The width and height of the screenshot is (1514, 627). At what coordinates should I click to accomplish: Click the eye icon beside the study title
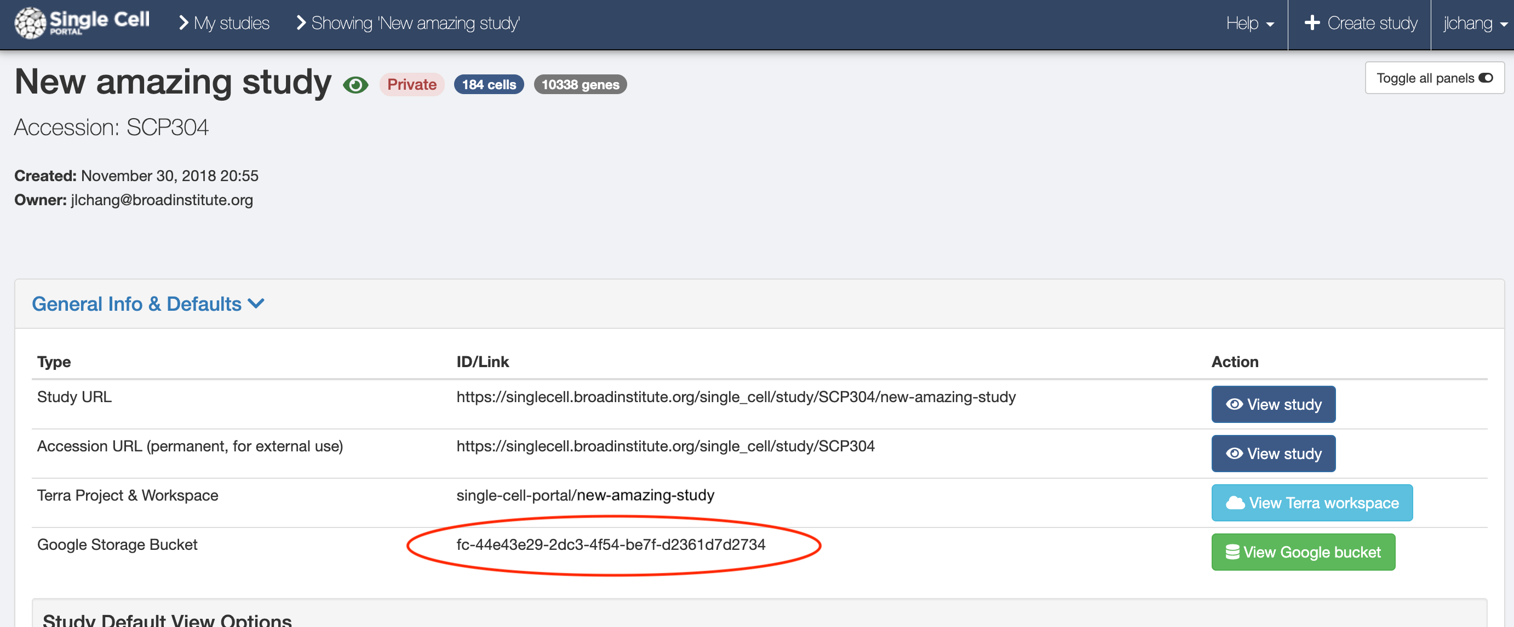click(x=355, y=86)
